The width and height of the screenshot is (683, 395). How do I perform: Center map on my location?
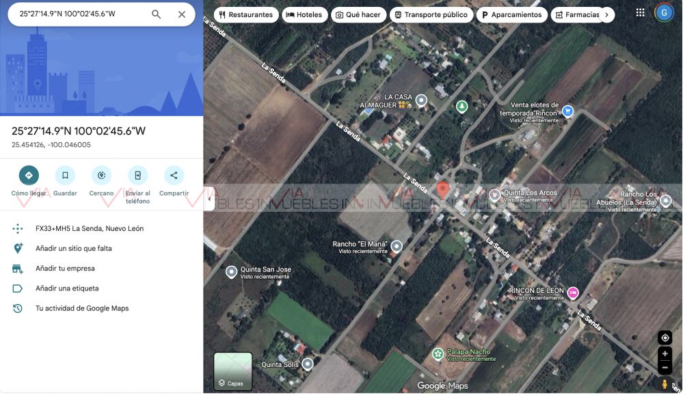point(665,338)
